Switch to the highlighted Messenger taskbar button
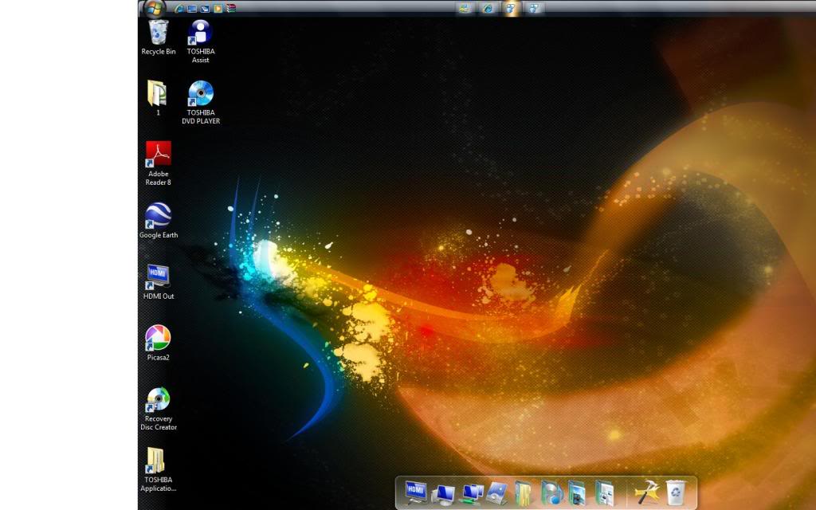Screen dimensions: 816x510 (511, 8)
